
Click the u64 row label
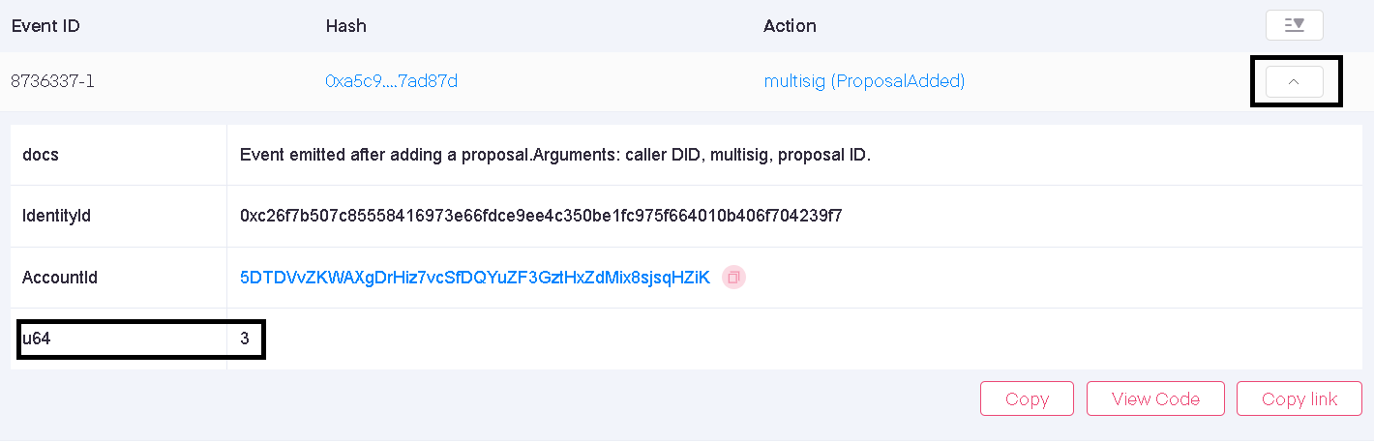coord(36,339)
